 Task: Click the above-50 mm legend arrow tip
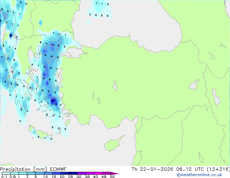(x=114, y=174)
